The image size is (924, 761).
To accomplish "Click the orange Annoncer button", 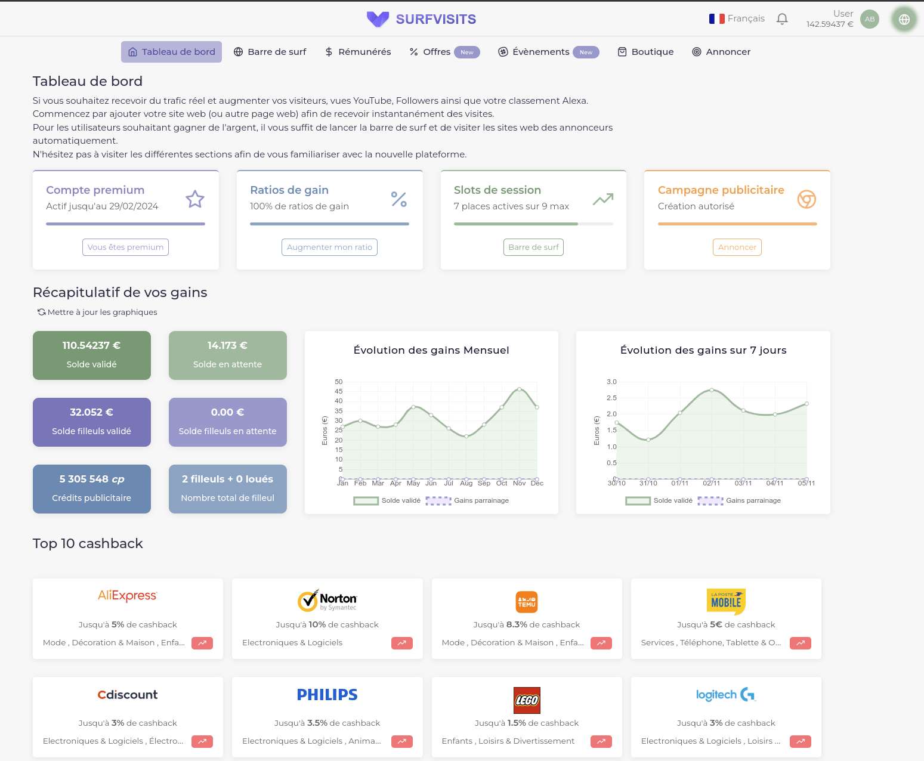I will (x=737, y=248).
